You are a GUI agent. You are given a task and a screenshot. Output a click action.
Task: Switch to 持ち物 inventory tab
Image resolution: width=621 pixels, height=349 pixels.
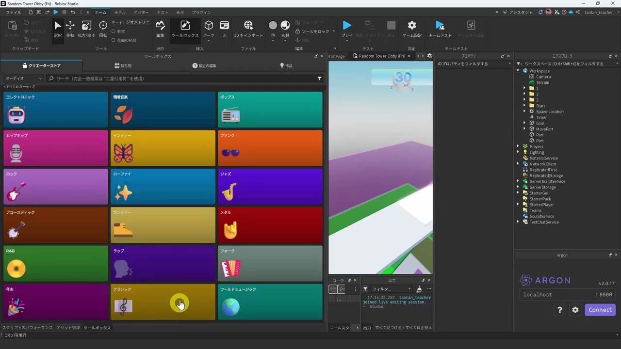pyautogui.click(x=123, y=65)
